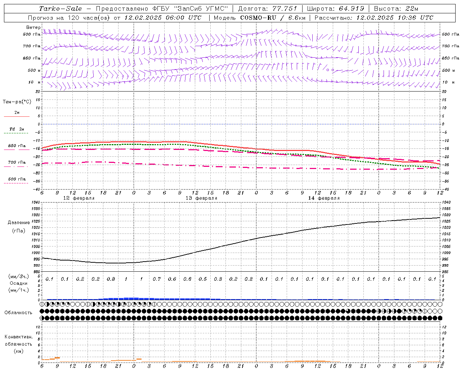461x369 pixels.
Task: Click the "Облачность" cloud cover label
Action: tap(18, 313)
